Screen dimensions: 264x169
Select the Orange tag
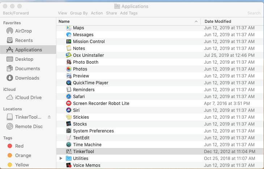(x=28, y=155)
